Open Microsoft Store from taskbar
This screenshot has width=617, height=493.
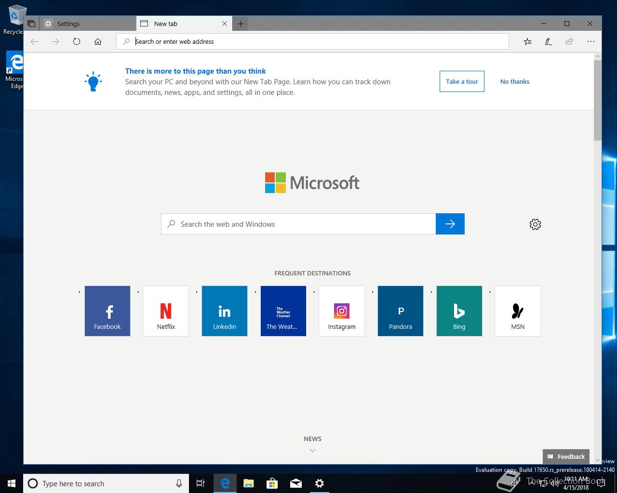[272, 484]
